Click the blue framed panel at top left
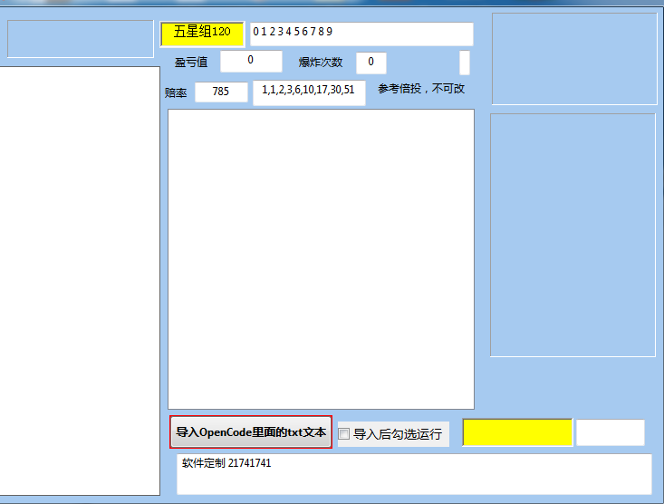664x504 pixels. click(81, 39)
